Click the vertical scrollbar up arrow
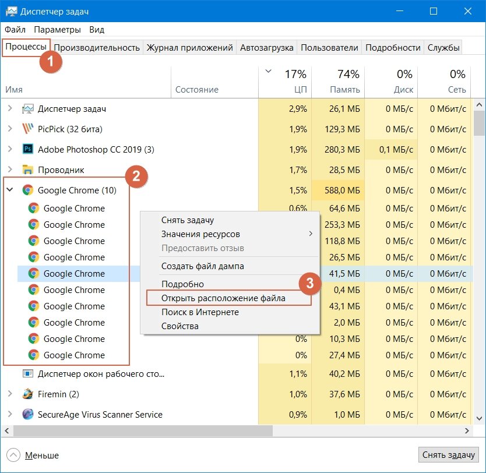This screenshot has width=486, height=473. [479, 105]
